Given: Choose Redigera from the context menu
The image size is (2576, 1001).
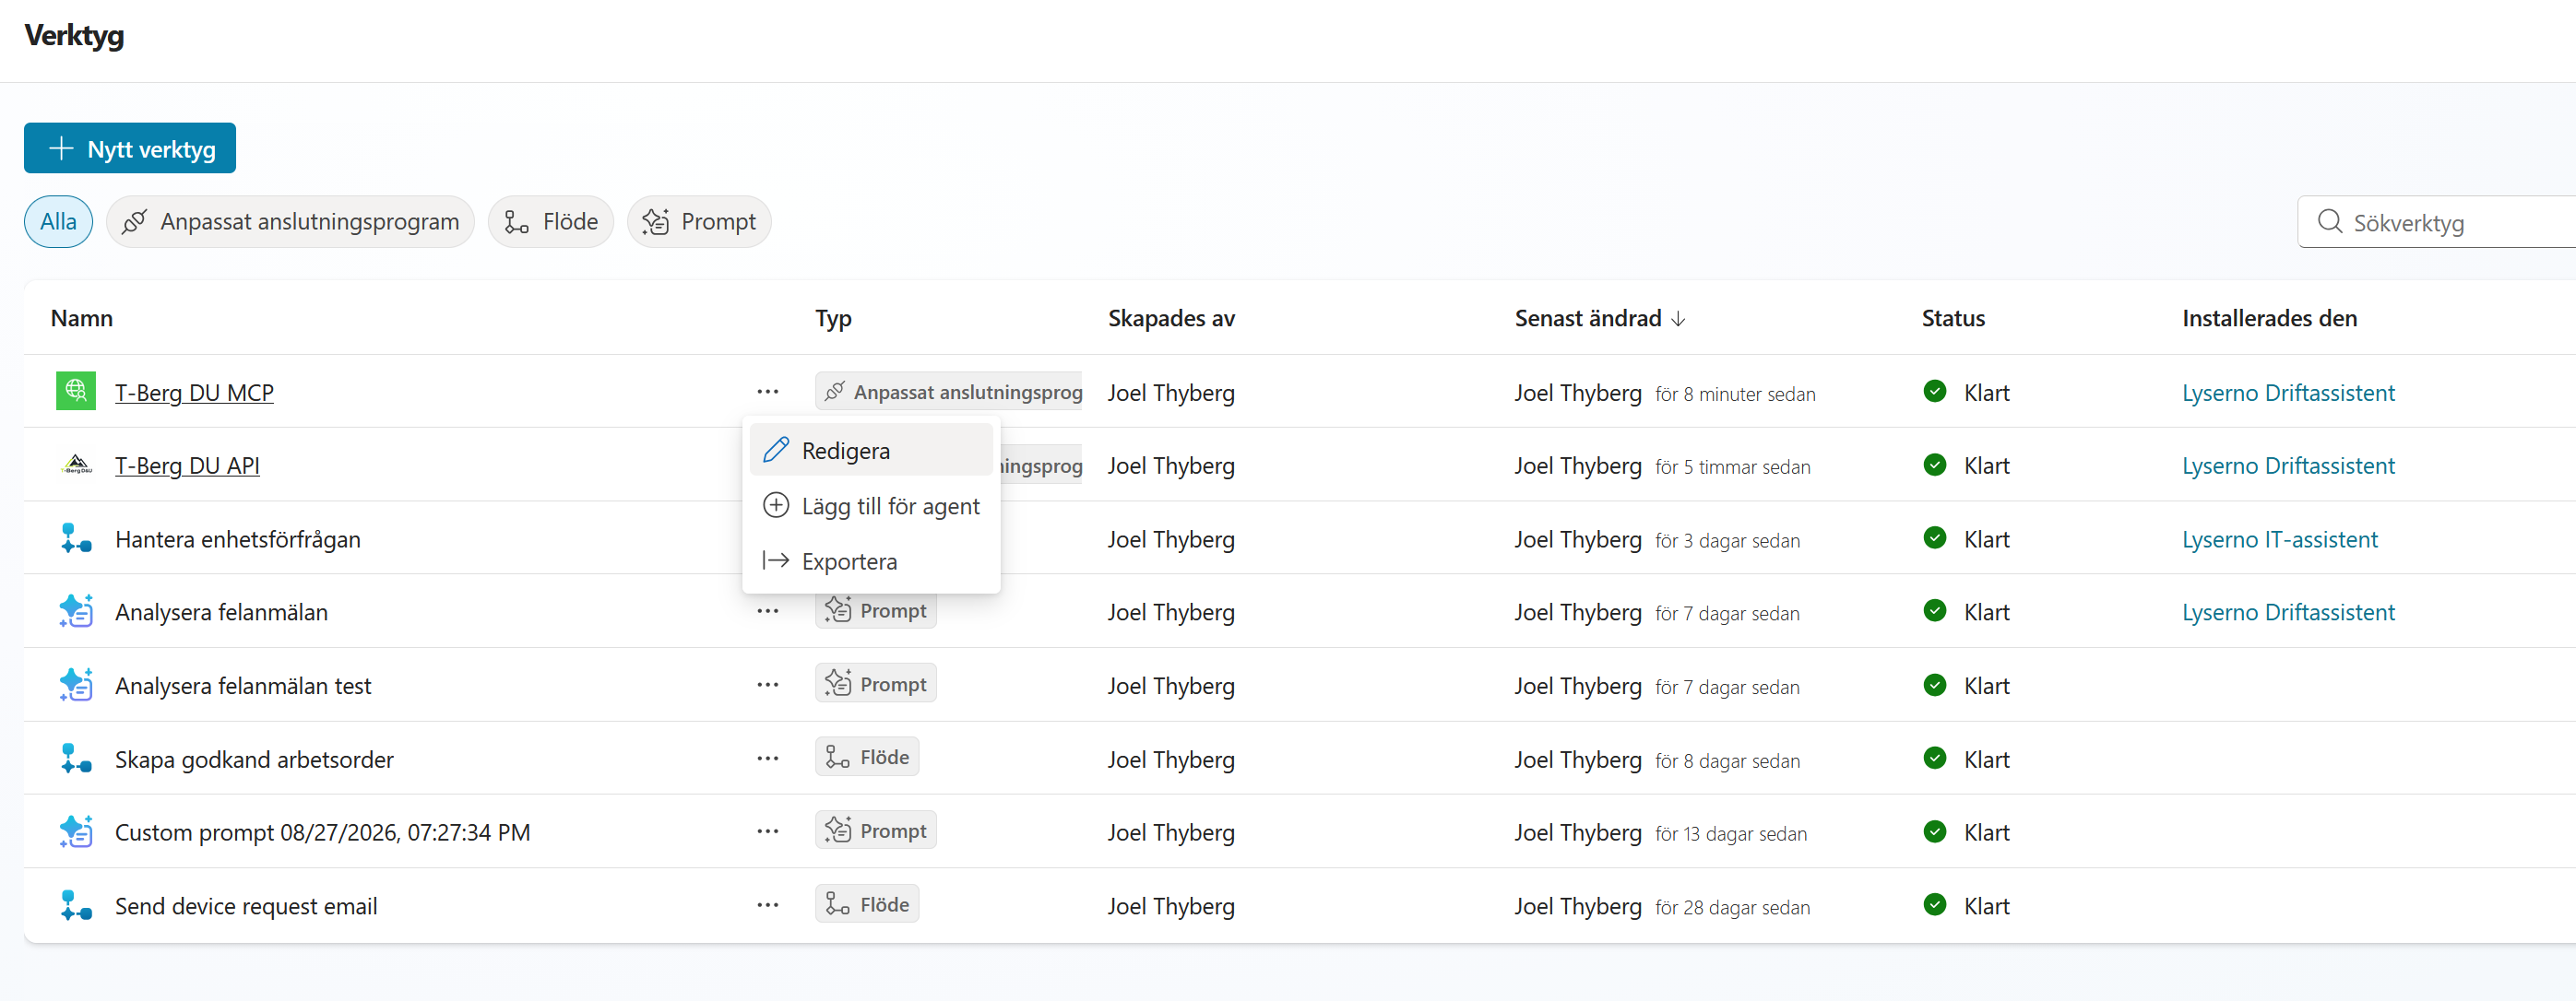Looking at the screenshot, I should (871, 450).
